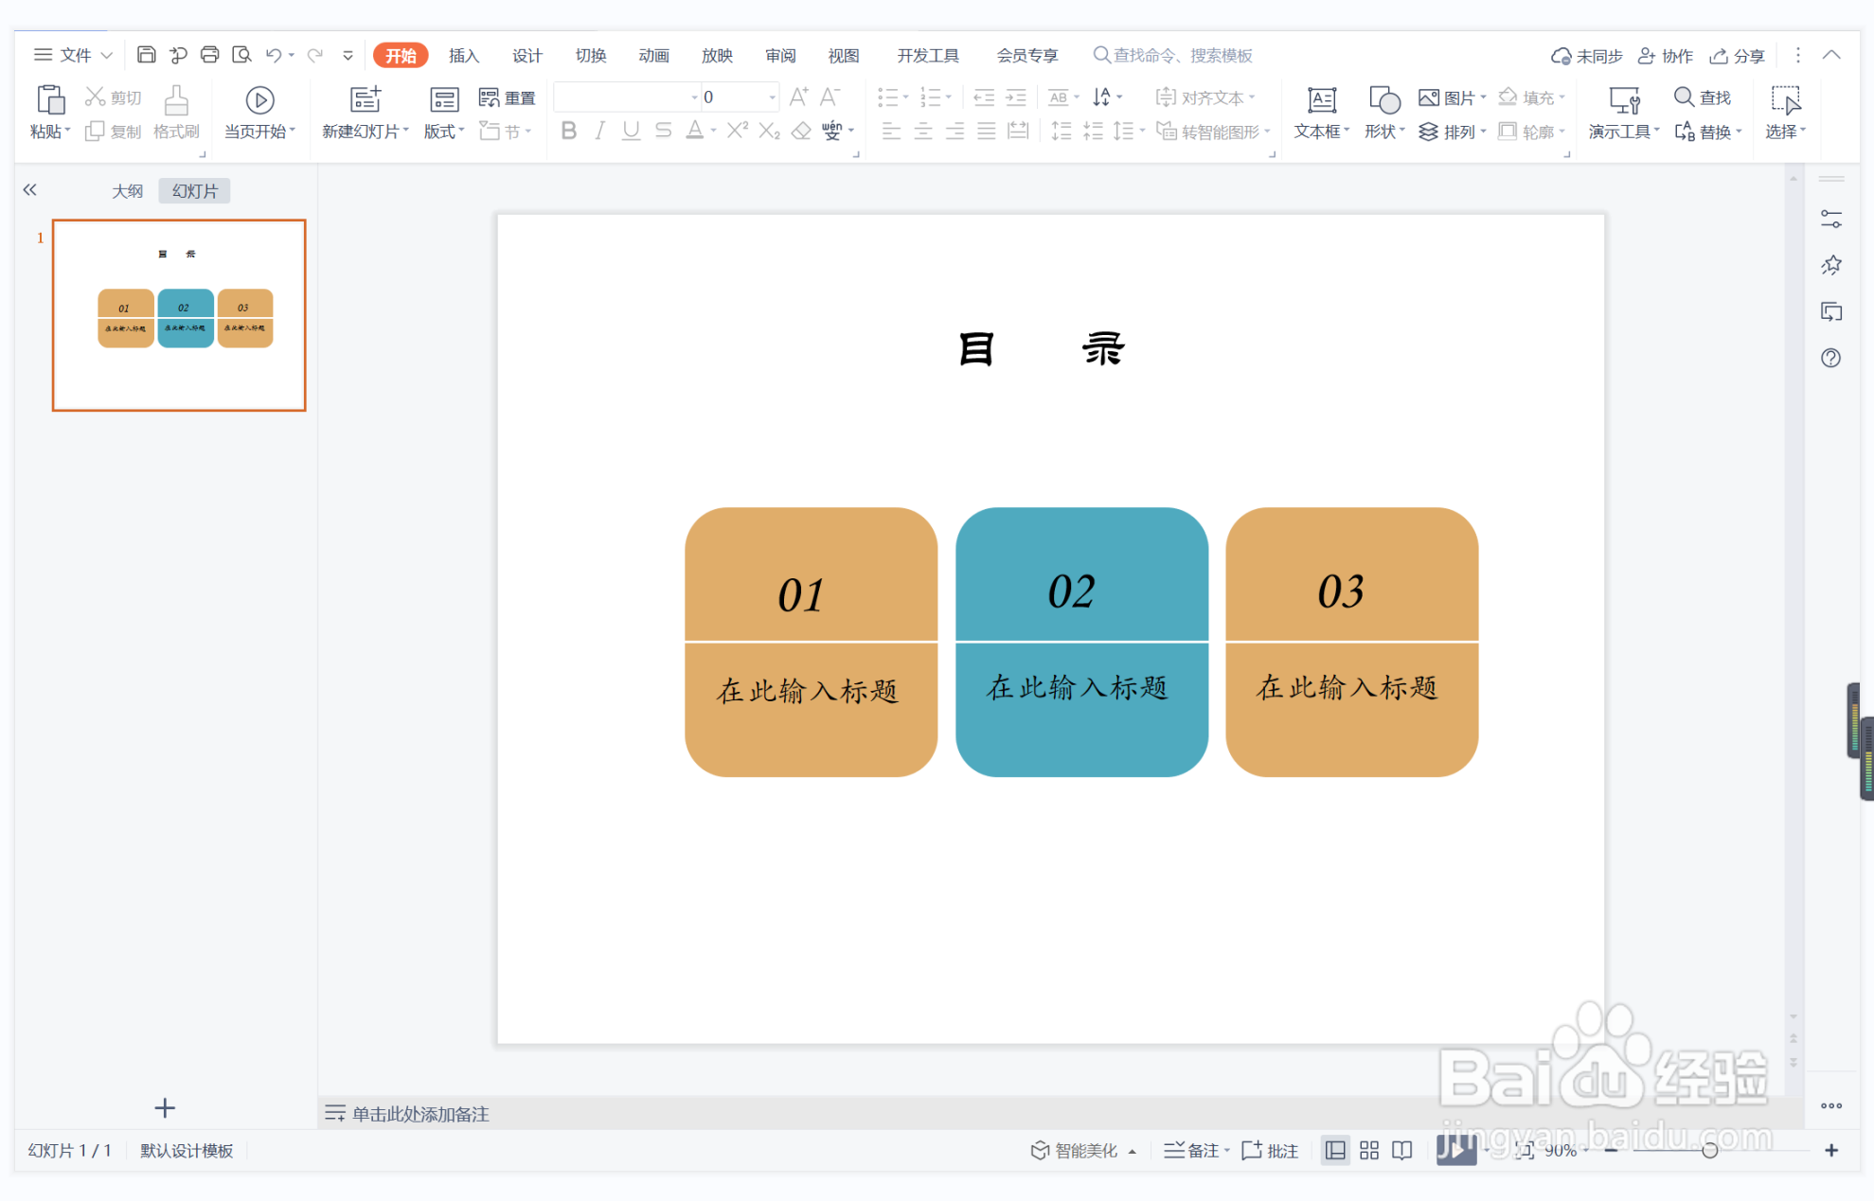The width and height of the screenshot is (1874, 1201).
Task: Click the Format Painter icon
Action: coord(176,100)
